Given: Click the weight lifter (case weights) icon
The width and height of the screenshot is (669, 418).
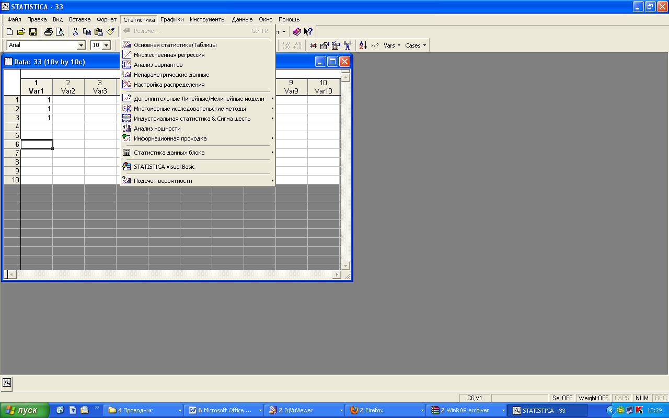Looking at the screenshot, I should [348, 45].
